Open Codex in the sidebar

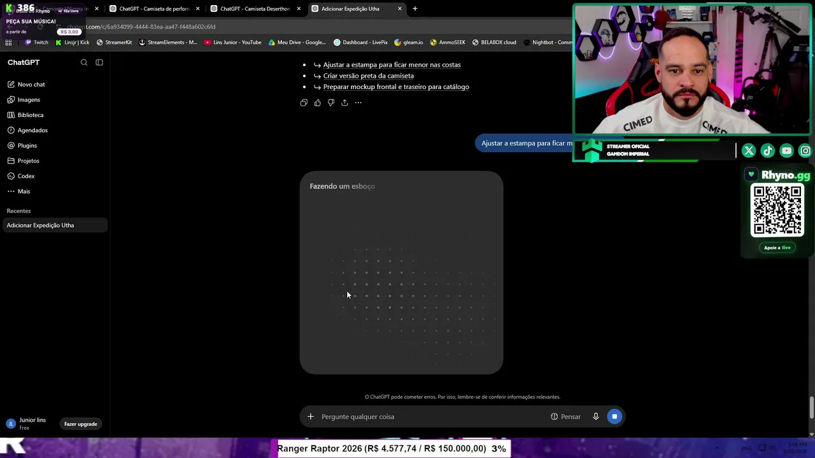pyautogui.click(x=55, y=176)
